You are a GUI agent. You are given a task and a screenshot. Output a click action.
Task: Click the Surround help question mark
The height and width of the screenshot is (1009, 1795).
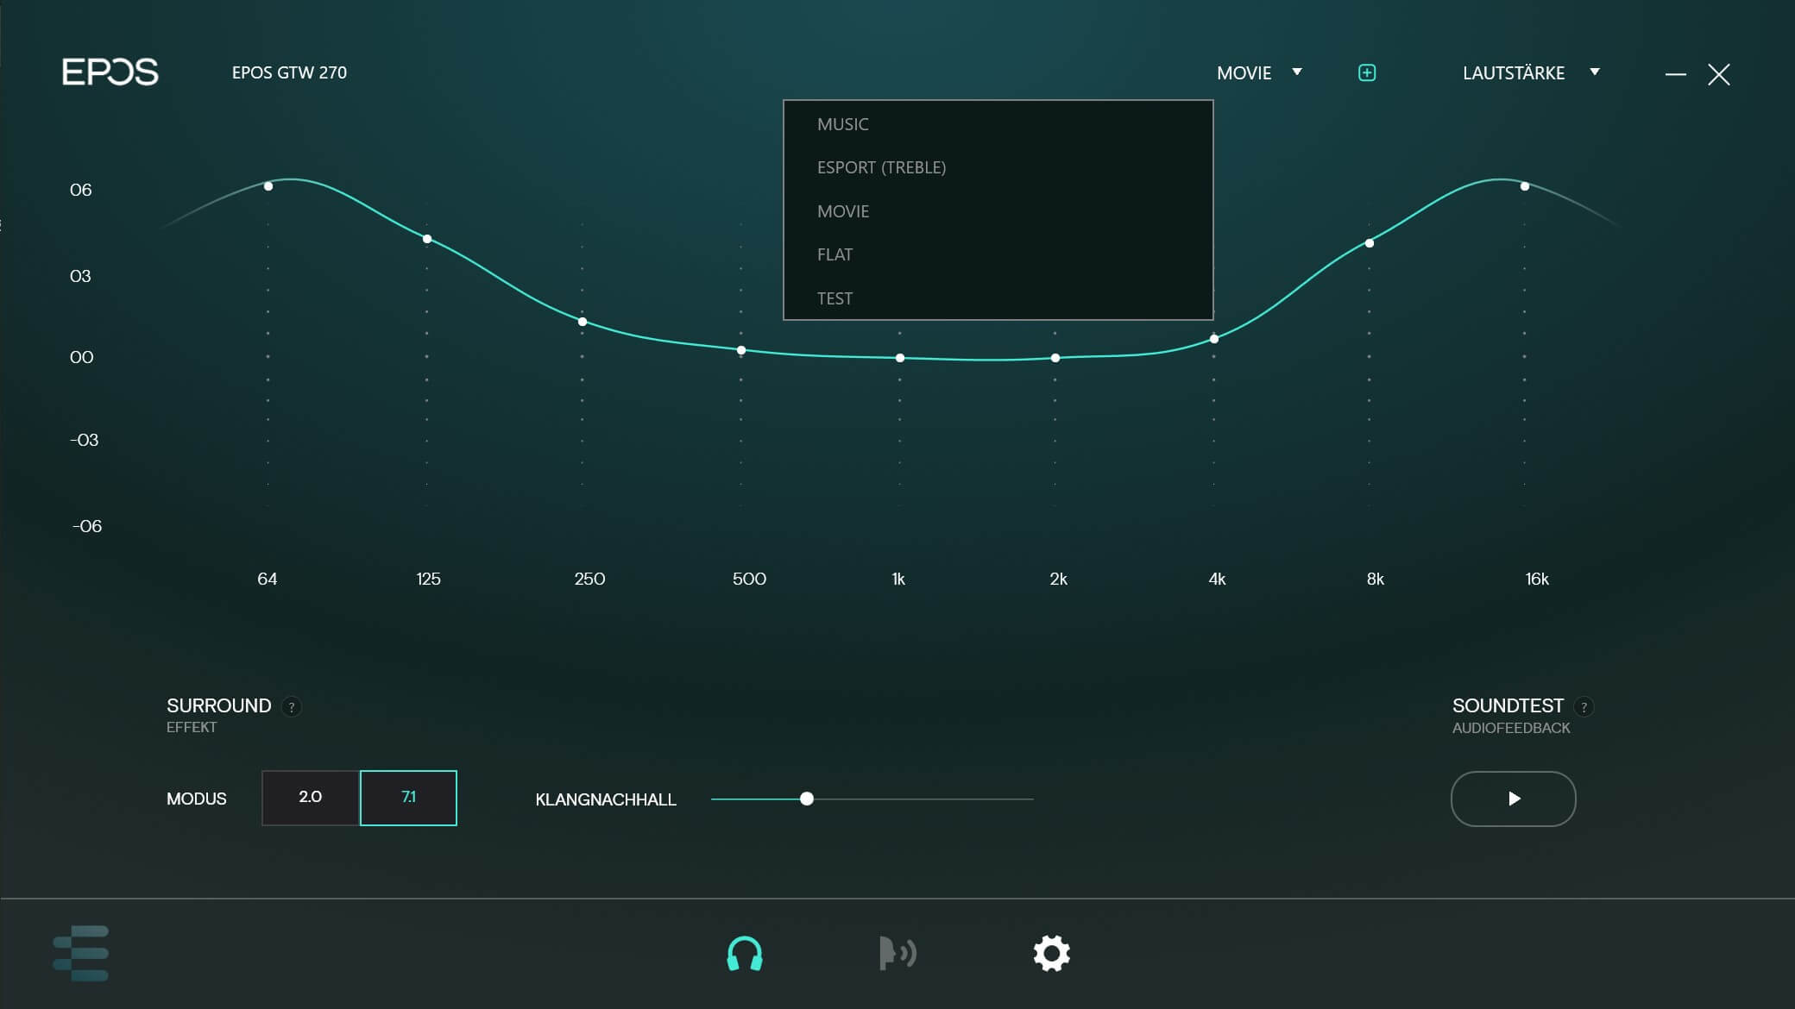pyautogui.click(x=292, y=707)
